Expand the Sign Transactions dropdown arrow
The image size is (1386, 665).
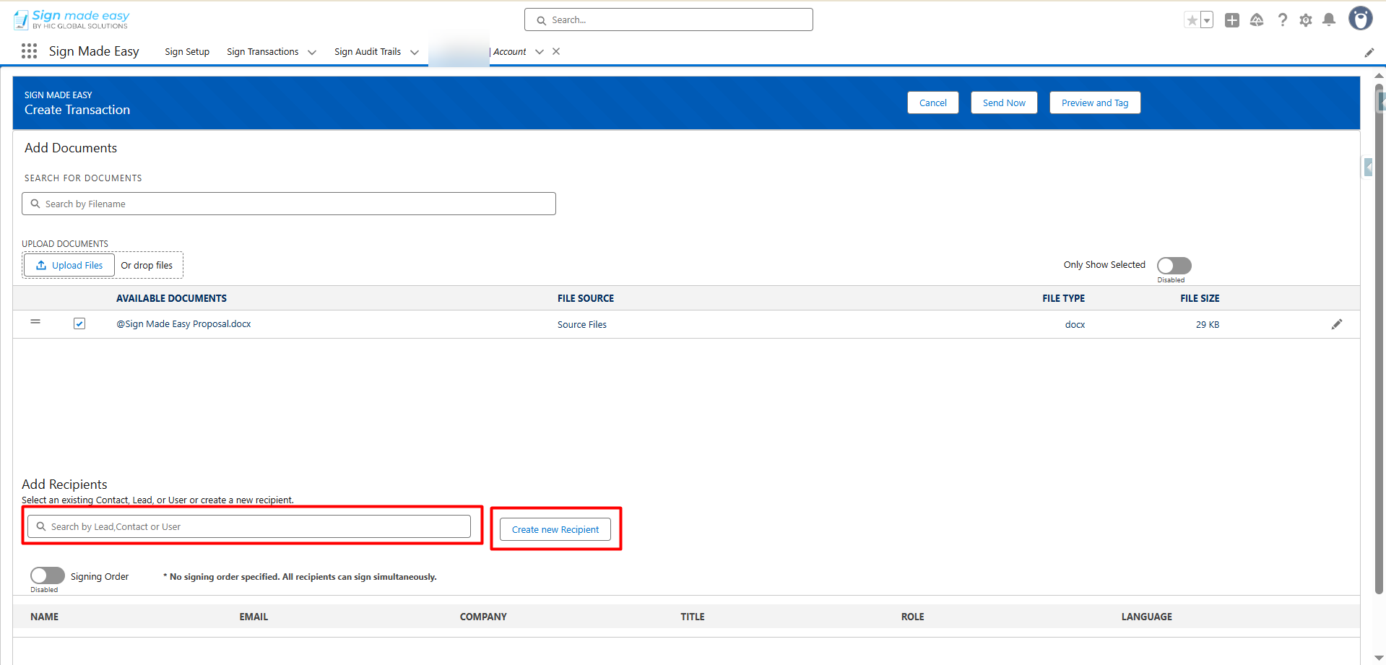pos(312,52)
